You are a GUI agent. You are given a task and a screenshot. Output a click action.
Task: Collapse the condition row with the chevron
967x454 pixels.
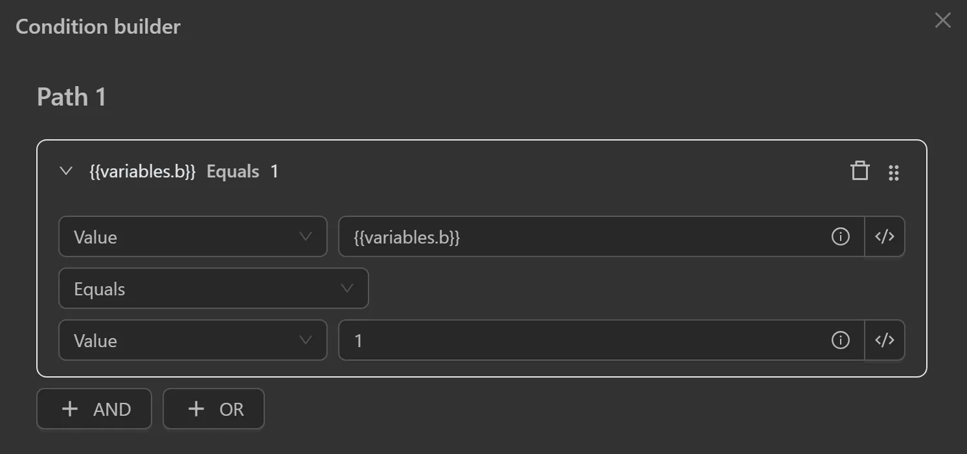tap(65, 171)
